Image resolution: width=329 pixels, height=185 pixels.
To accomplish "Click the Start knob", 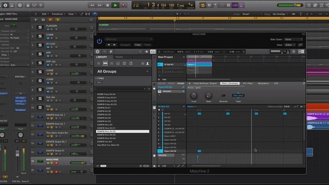I will (x=208, y=96).
